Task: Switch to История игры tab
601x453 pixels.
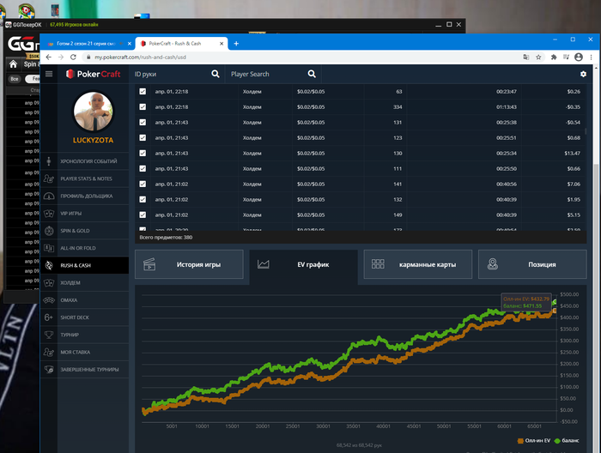Action: pyautogui.click(x=189, y=264)
